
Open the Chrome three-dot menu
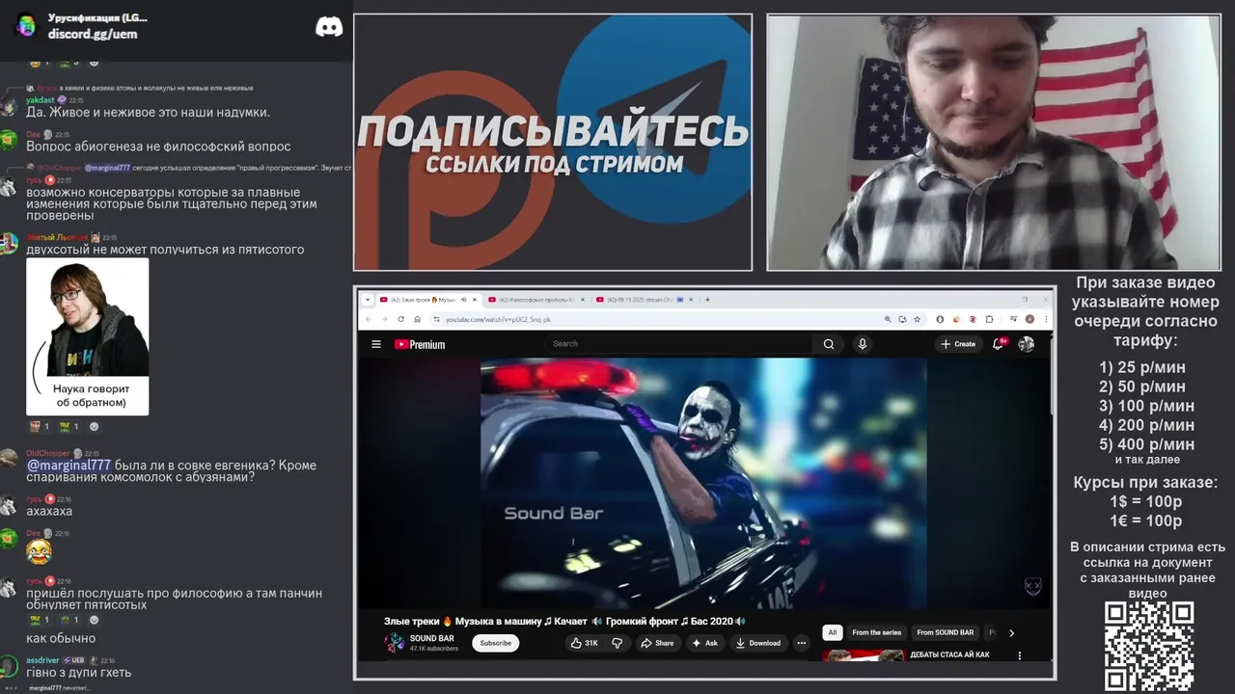coord(1046,319)
